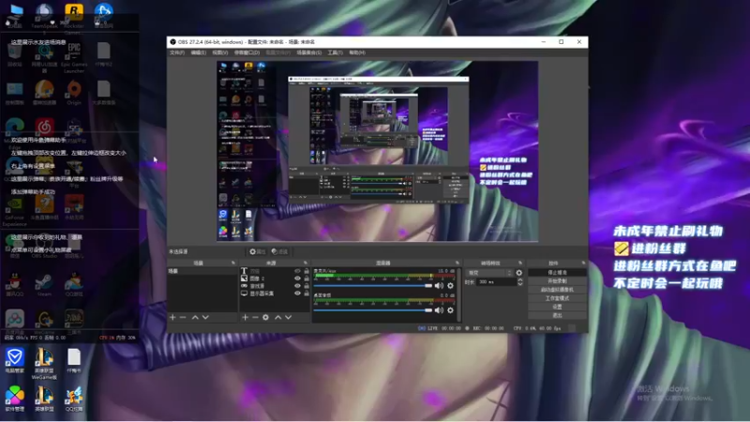Open Rockstar Games Launcher desktop icon

pos(74,15)
